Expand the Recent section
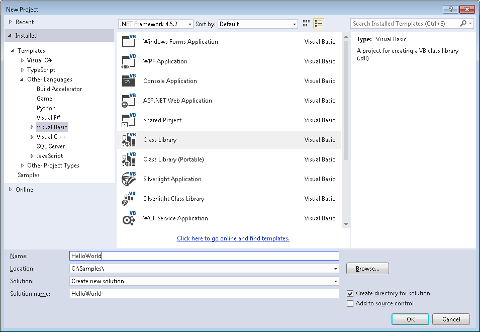Screen dimensions: 480x332 [x=11, y=22]
